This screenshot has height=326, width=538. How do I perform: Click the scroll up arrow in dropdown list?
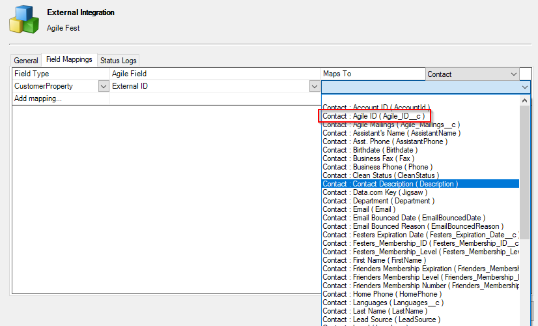tap(524, 100)
